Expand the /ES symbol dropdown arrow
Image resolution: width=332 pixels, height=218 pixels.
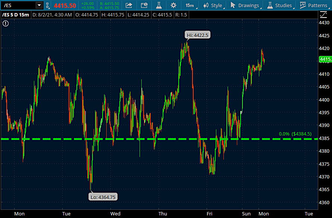(39, 5)
